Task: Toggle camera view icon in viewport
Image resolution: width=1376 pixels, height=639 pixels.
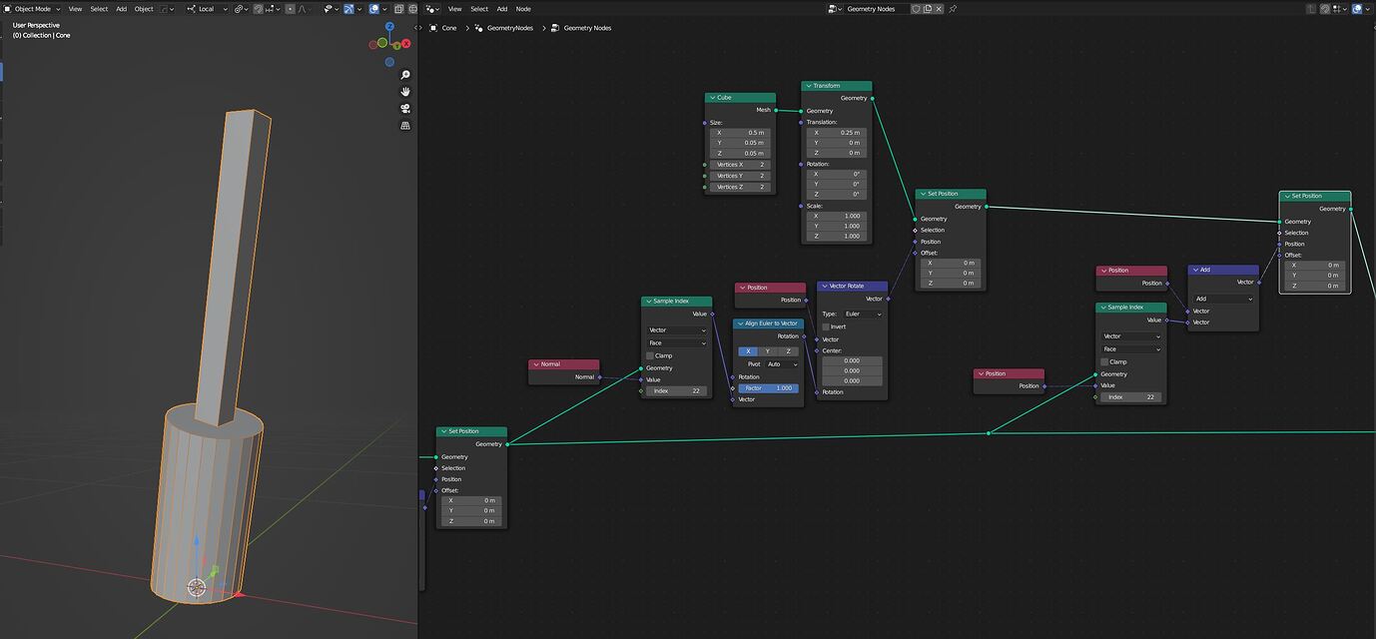Action: click(405, 109)
